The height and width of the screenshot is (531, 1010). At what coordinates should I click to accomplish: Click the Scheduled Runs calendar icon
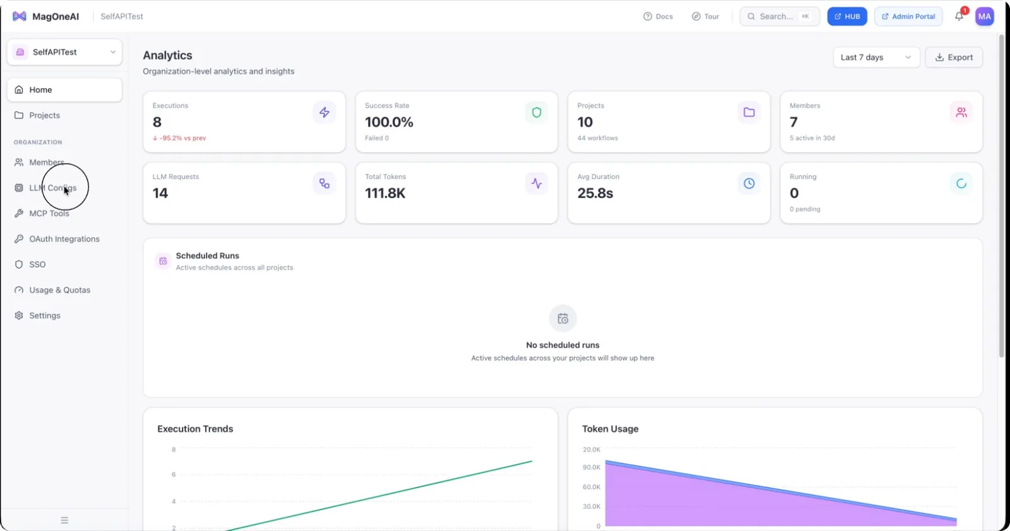(163, 261)
